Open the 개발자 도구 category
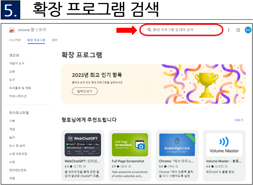Image resolution: width=253 pixels, height=185 pixels. point(17,64)
